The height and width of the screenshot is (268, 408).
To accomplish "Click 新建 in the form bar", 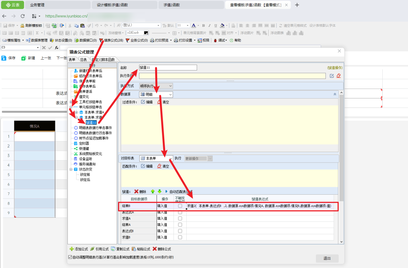I will coord(28,58).
